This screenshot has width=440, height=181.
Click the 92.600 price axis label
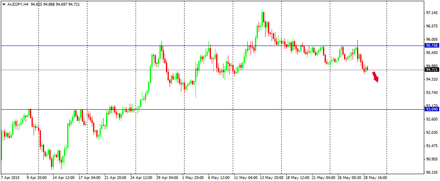(x=432, y=119)
